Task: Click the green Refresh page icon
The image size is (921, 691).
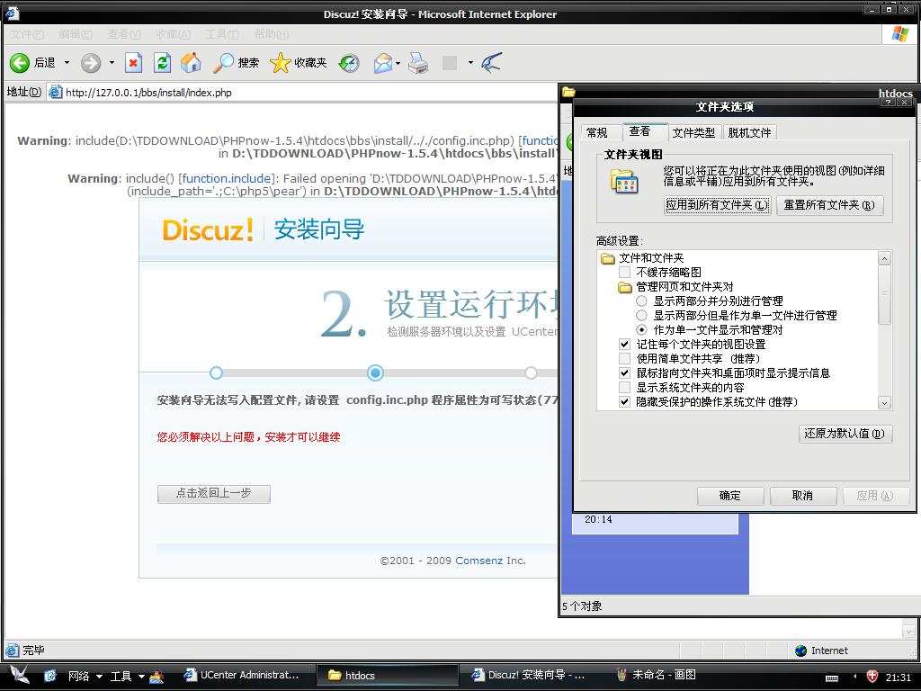Action: (x=162, y=63)
